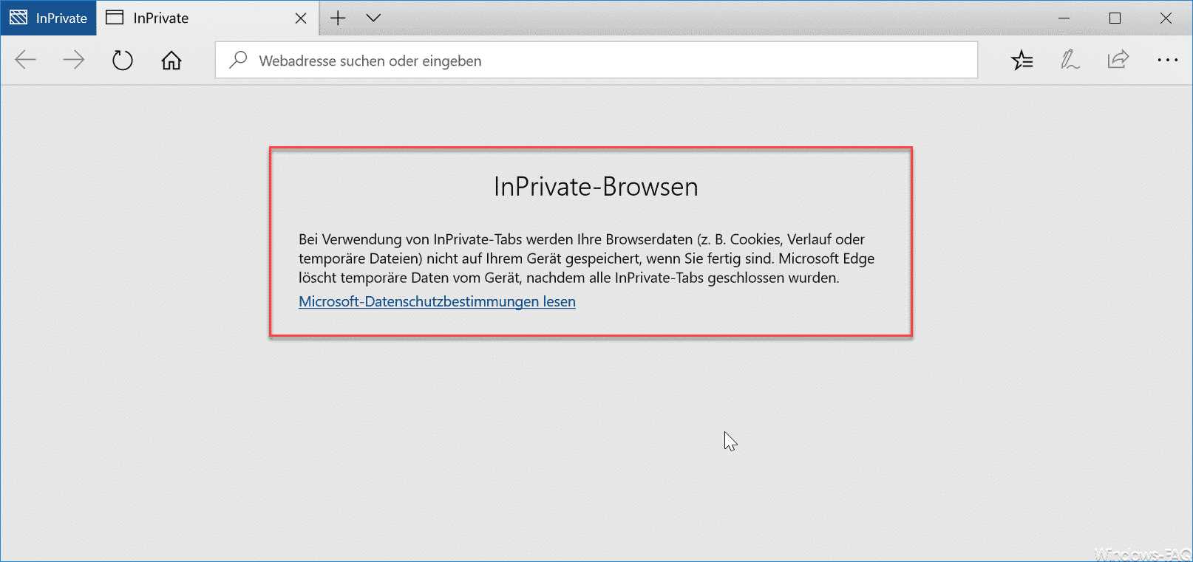Maximize the Edge window

1115,18
